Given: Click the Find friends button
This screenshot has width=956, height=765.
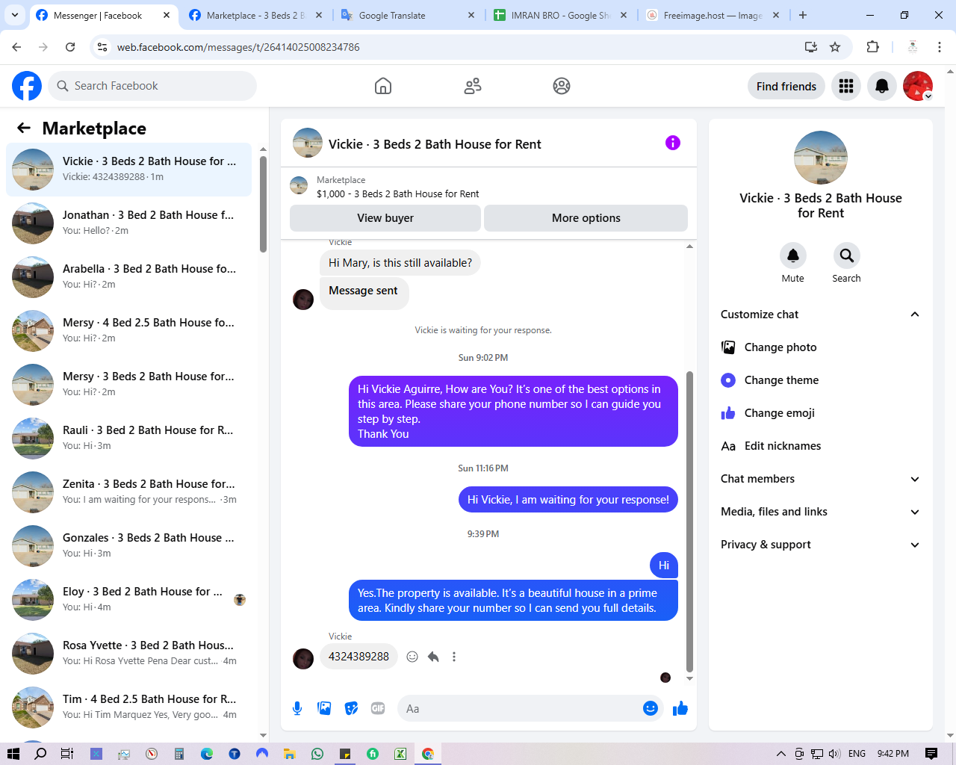Looking at the screenshot, I should click(x=786, y=86).
